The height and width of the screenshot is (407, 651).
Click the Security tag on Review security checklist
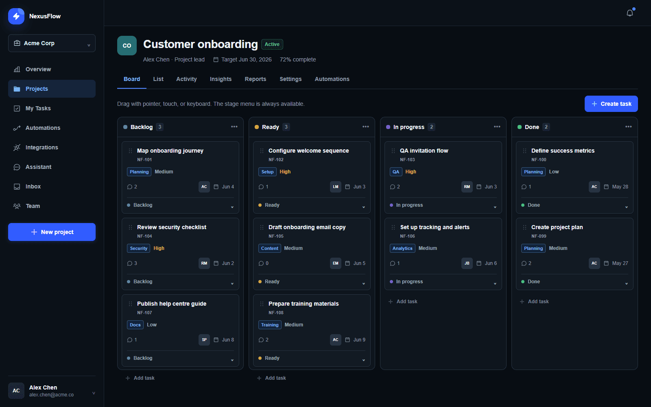139,248
